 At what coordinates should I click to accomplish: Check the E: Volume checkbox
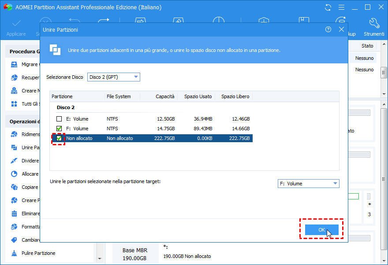click(x=59, y=119)
